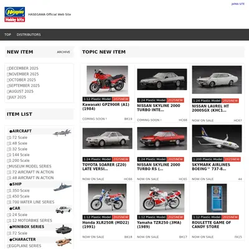Go to the TOP menu item
Image resolution: width=249 pixels, height=249 pixels.
(7, 35)
